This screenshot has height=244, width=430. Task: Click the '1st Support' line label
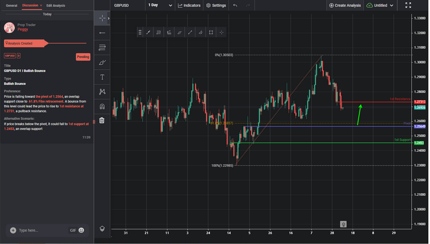pos(402,140)
